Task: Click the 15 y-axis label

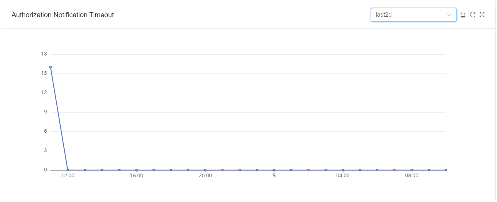Action: tap(44, 73)
